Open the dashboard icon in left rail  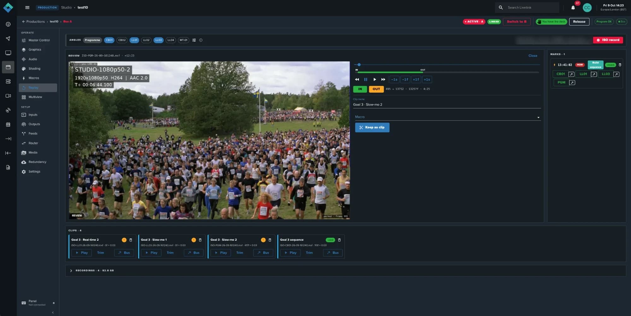point(8,24)
